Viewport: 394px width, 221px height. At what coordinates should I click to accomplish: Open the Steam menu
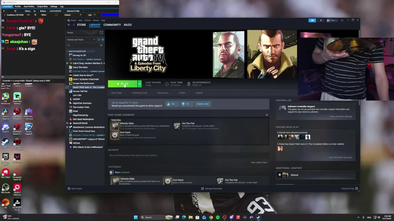pyautogui.click(x=73, y=20)
